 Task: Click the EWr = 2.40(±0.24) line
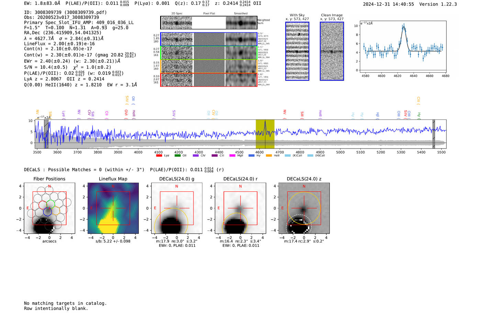72,61
